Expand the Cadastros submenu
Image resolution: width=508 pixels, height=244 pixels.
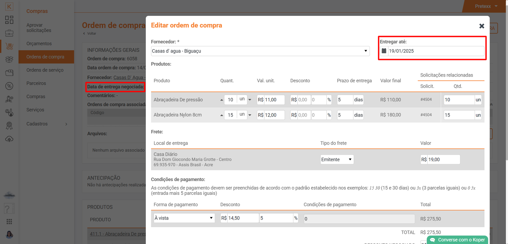click(x=46, y=124)
